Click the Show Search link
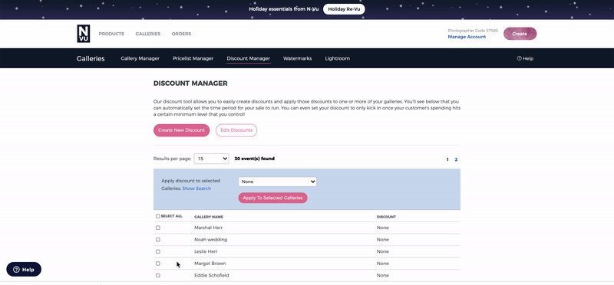The height and width of the screenshot is (285, 614). tap(196, 188)
